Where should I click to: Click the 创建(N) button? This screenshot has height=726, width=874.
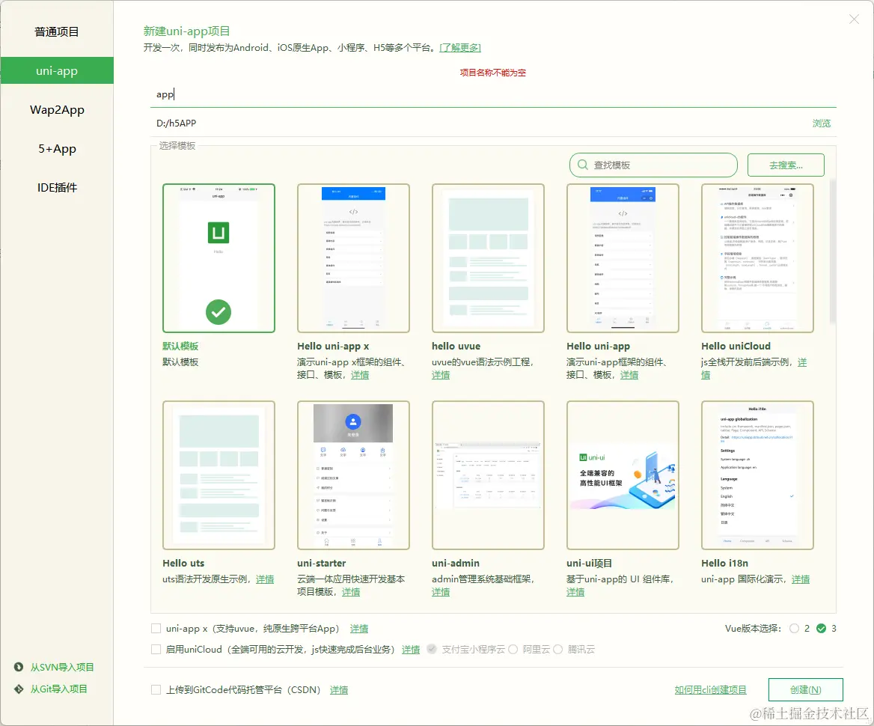pos(805,690)
